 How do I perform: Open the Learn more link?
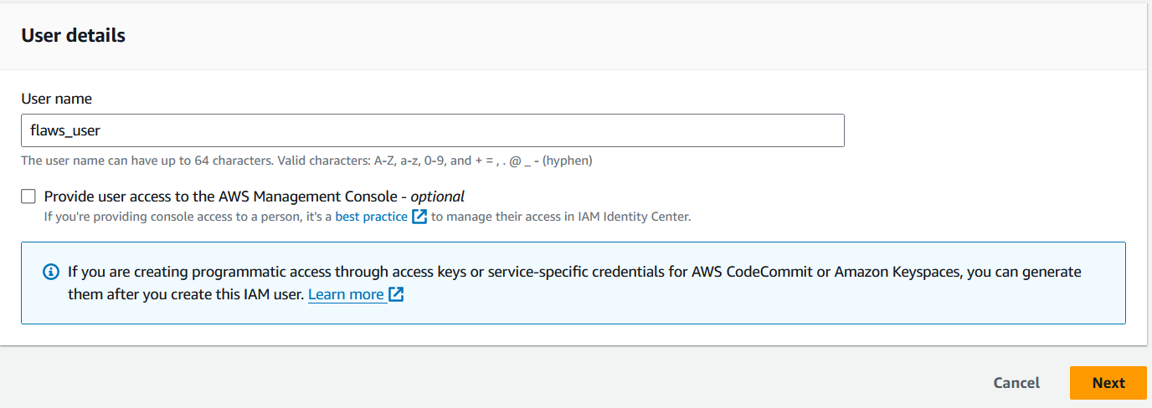pos(346,294)
